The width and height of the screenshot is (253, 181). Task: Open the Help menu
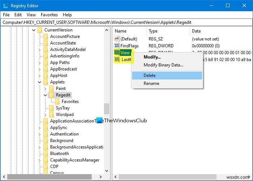point(67,15)
